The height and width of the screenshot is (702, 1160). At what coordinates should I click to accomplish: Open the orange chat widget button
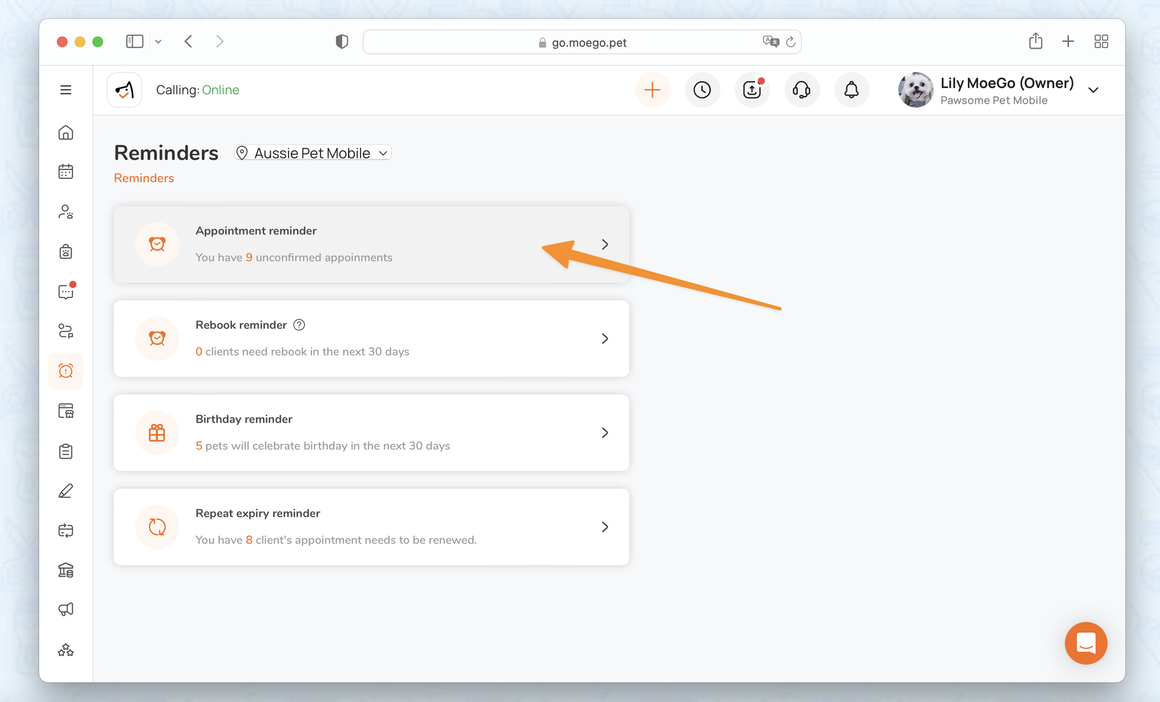click(1086, 643)
